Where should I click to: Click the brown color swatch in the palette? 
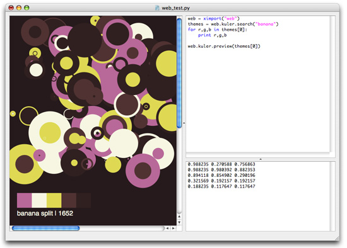pyautogui.click(x=69, y=200)
